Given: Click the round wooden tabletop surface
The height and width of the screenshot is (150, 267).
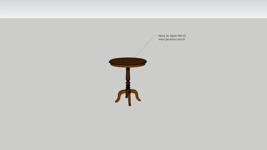Looking at the screenshot, I should 128,61.
